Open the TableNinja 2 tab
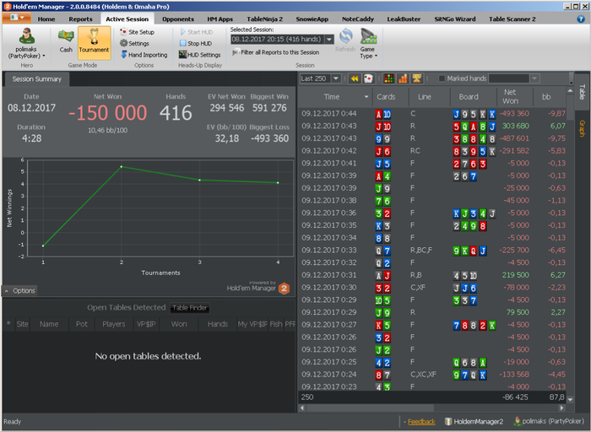 (264, 19)
